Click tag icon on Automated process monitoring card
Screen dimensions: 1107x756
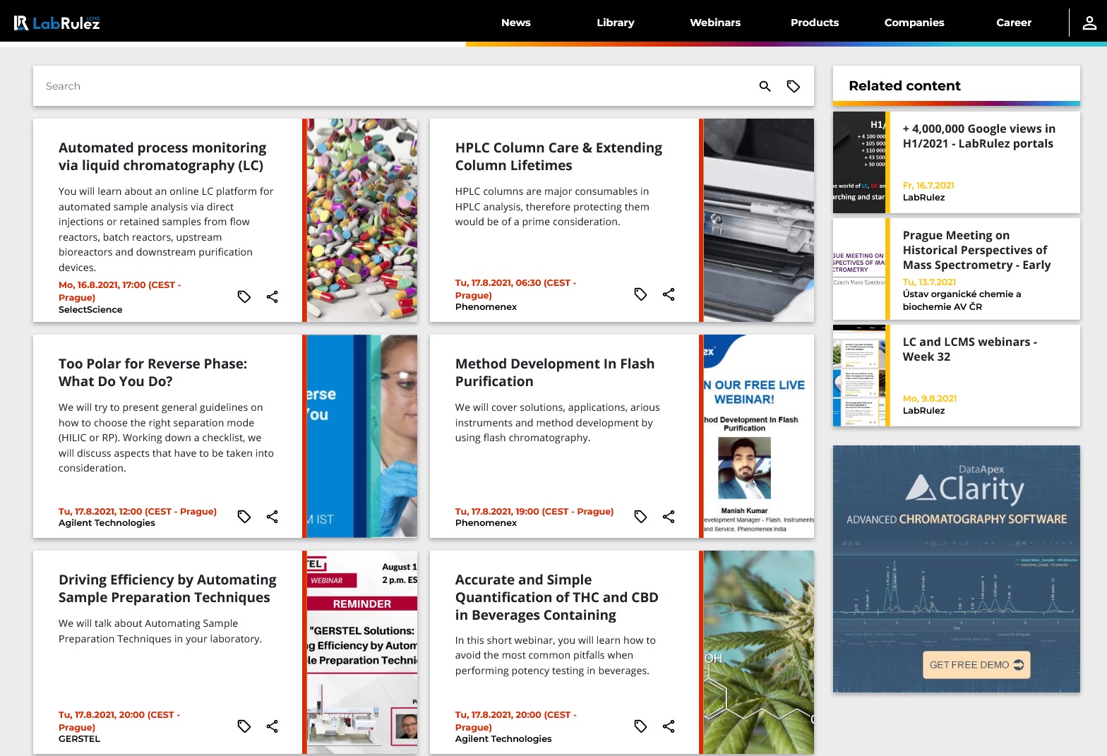click(x=244, y=296)
